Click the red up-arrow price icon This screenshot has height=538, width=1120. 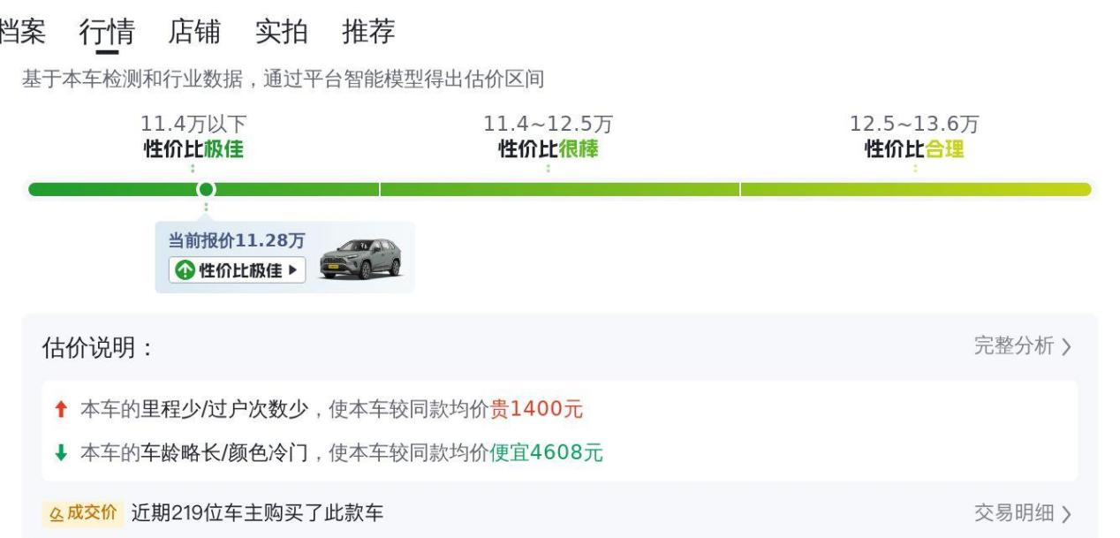tap(61, 410)
